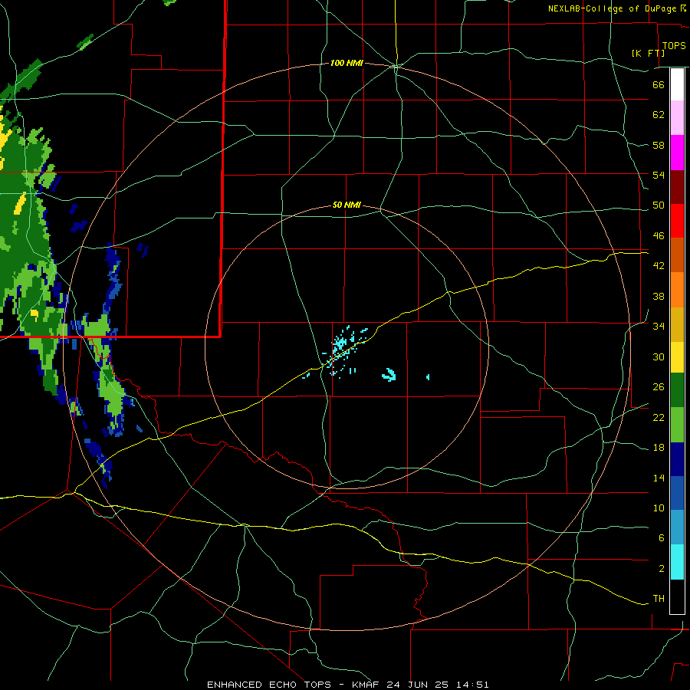Click the 10 value on the legend

659,508
